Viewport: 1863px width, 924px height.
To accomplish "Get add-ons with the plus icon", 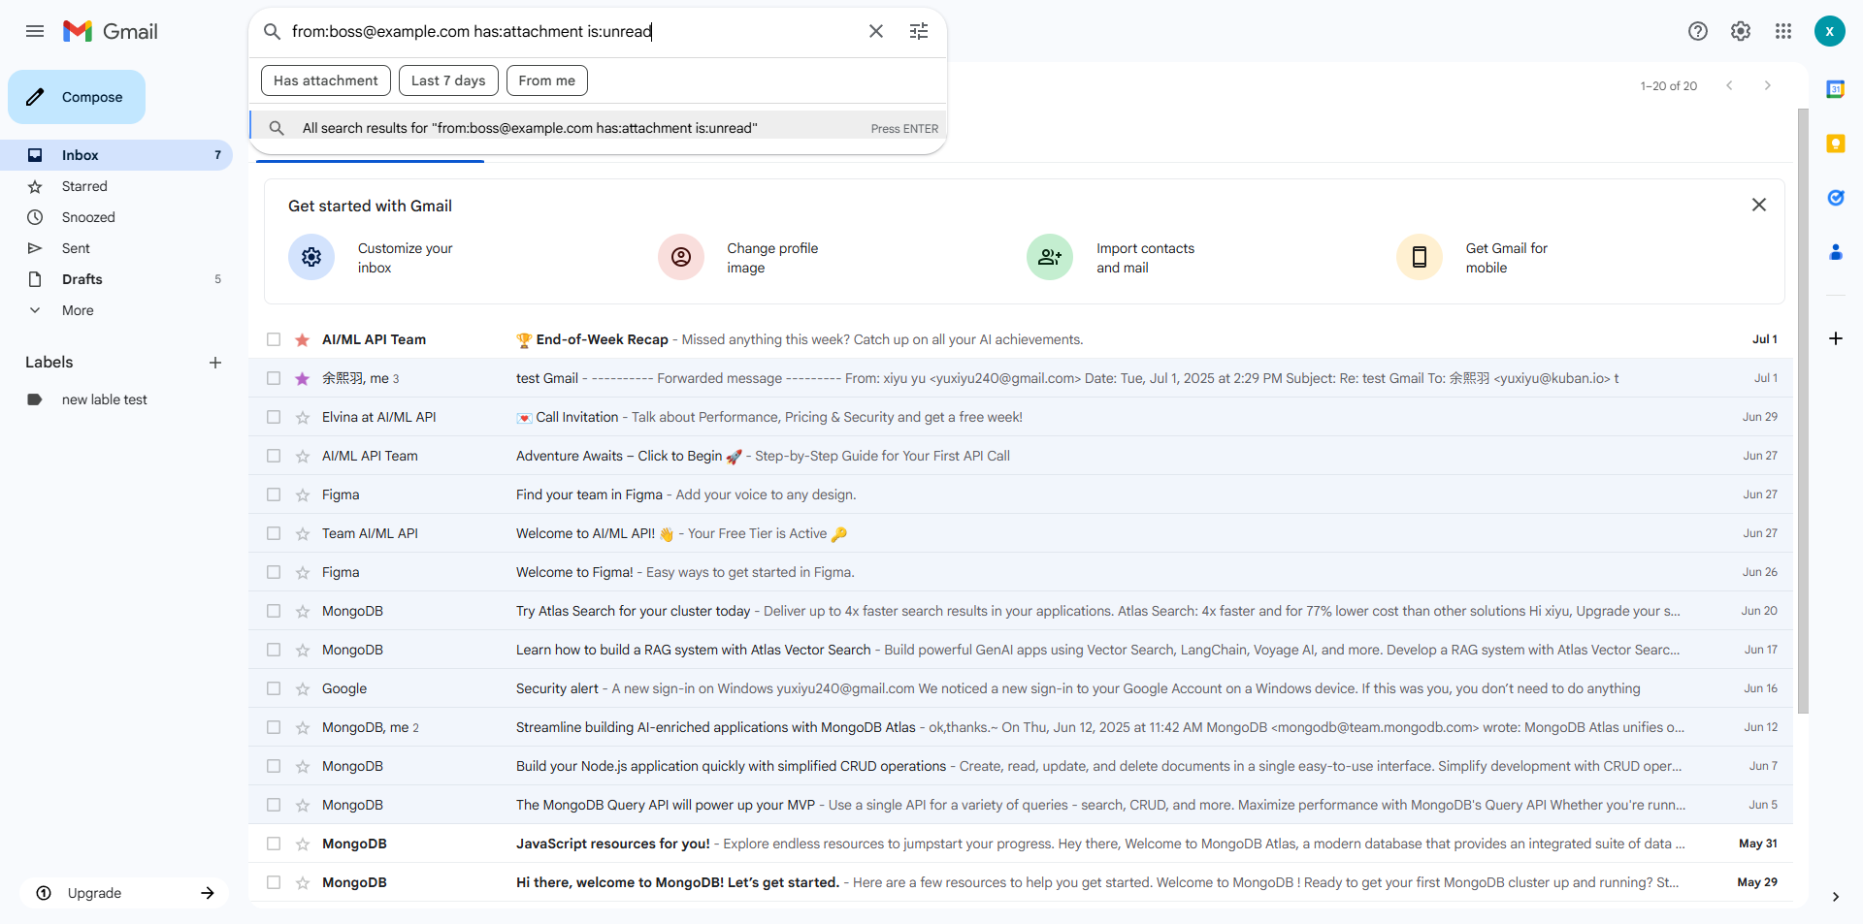I will pos(1836,338).
